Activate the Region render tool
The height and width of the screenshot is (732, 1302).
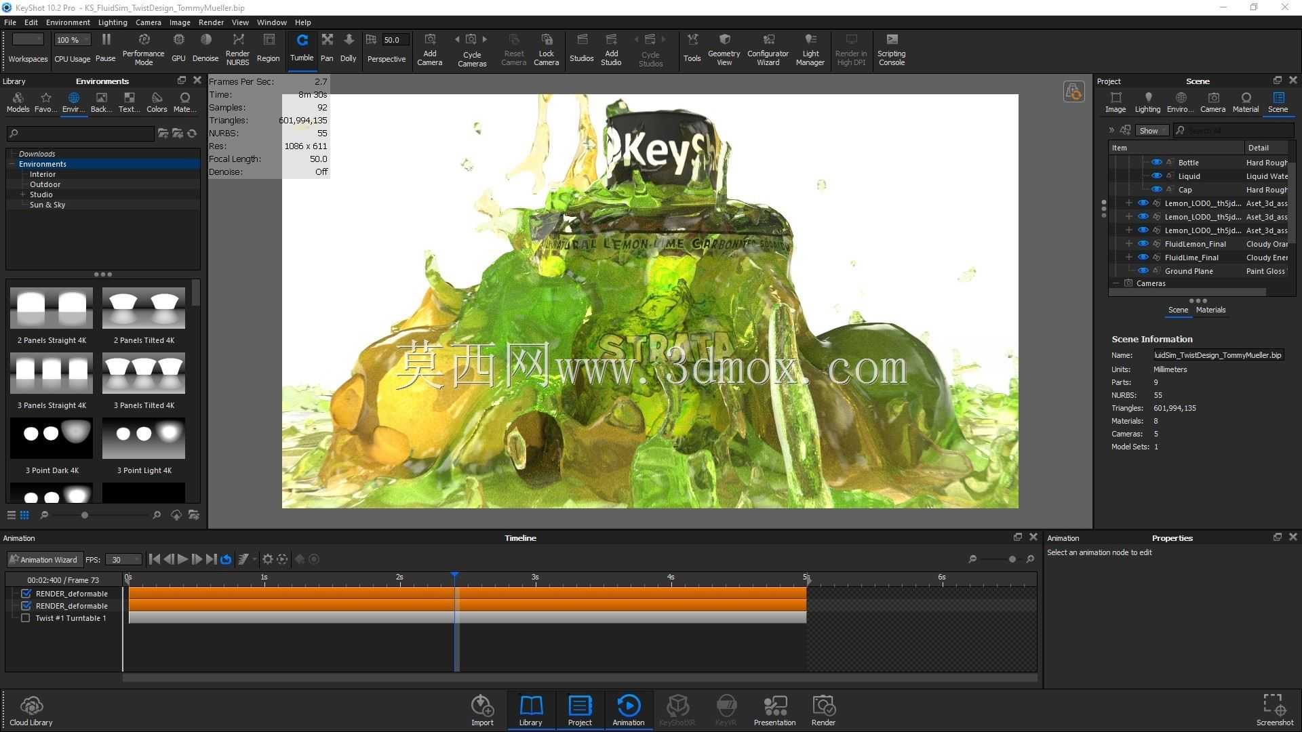[x=269, y=48]
